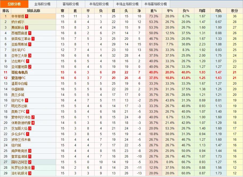Screen dimensions: 243x177
Task: Switch to the 半场客场积分榜 tab
Action: (x=155, y=4)
